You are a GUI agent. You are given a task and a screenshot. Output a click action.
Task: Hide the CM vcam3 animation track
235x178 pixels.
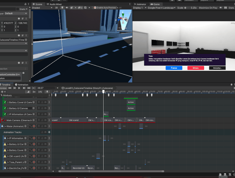[x=45, y=156]
